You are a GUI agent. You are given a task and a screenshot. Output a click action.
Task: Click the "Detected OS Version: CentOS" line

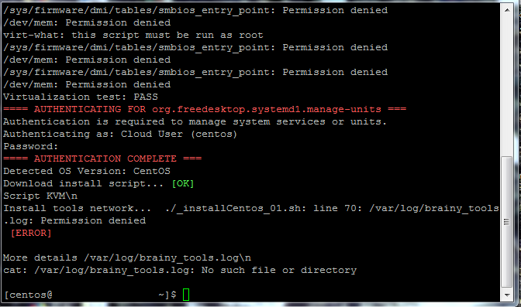coord(87,171)
